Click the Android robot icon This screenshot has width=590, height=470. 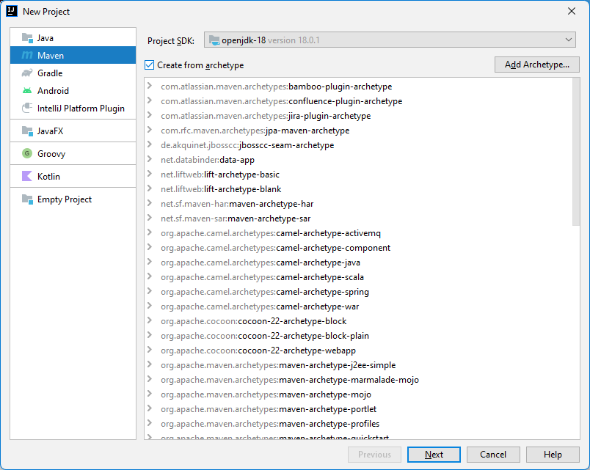pyautogui.click(x=26, y=90)
